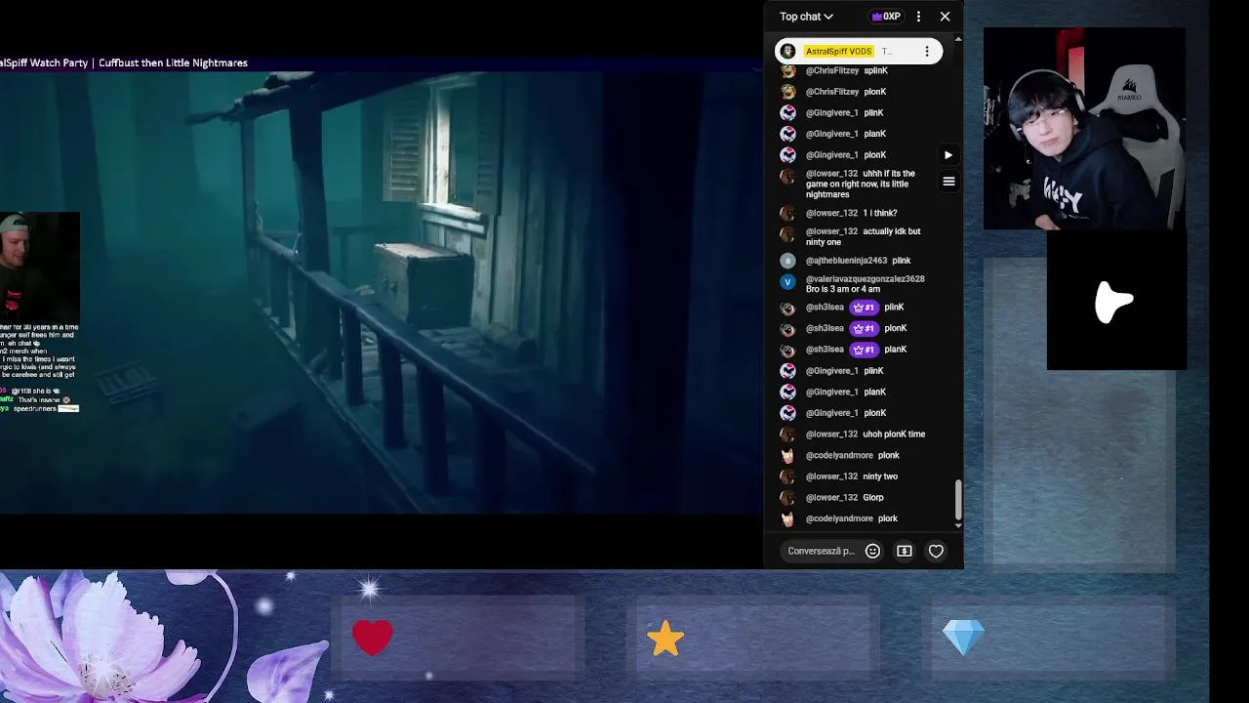Click the main game video area
The width and height of the screenshot is (1249, 703).
[381, 293]
